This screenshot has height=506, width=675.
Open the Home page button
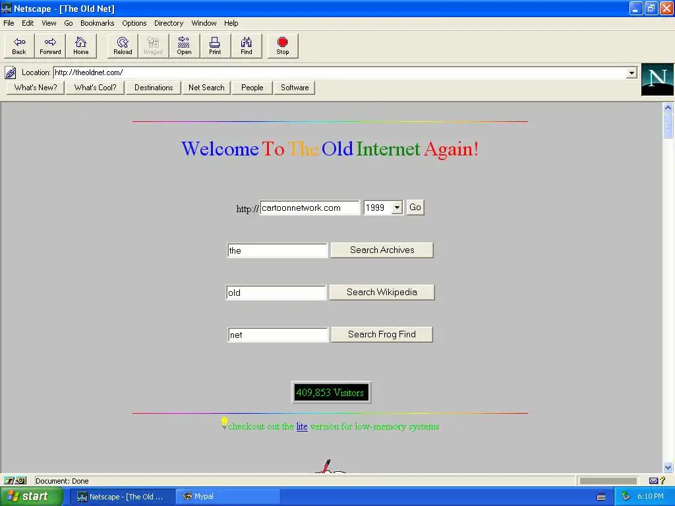coord(80,45)
